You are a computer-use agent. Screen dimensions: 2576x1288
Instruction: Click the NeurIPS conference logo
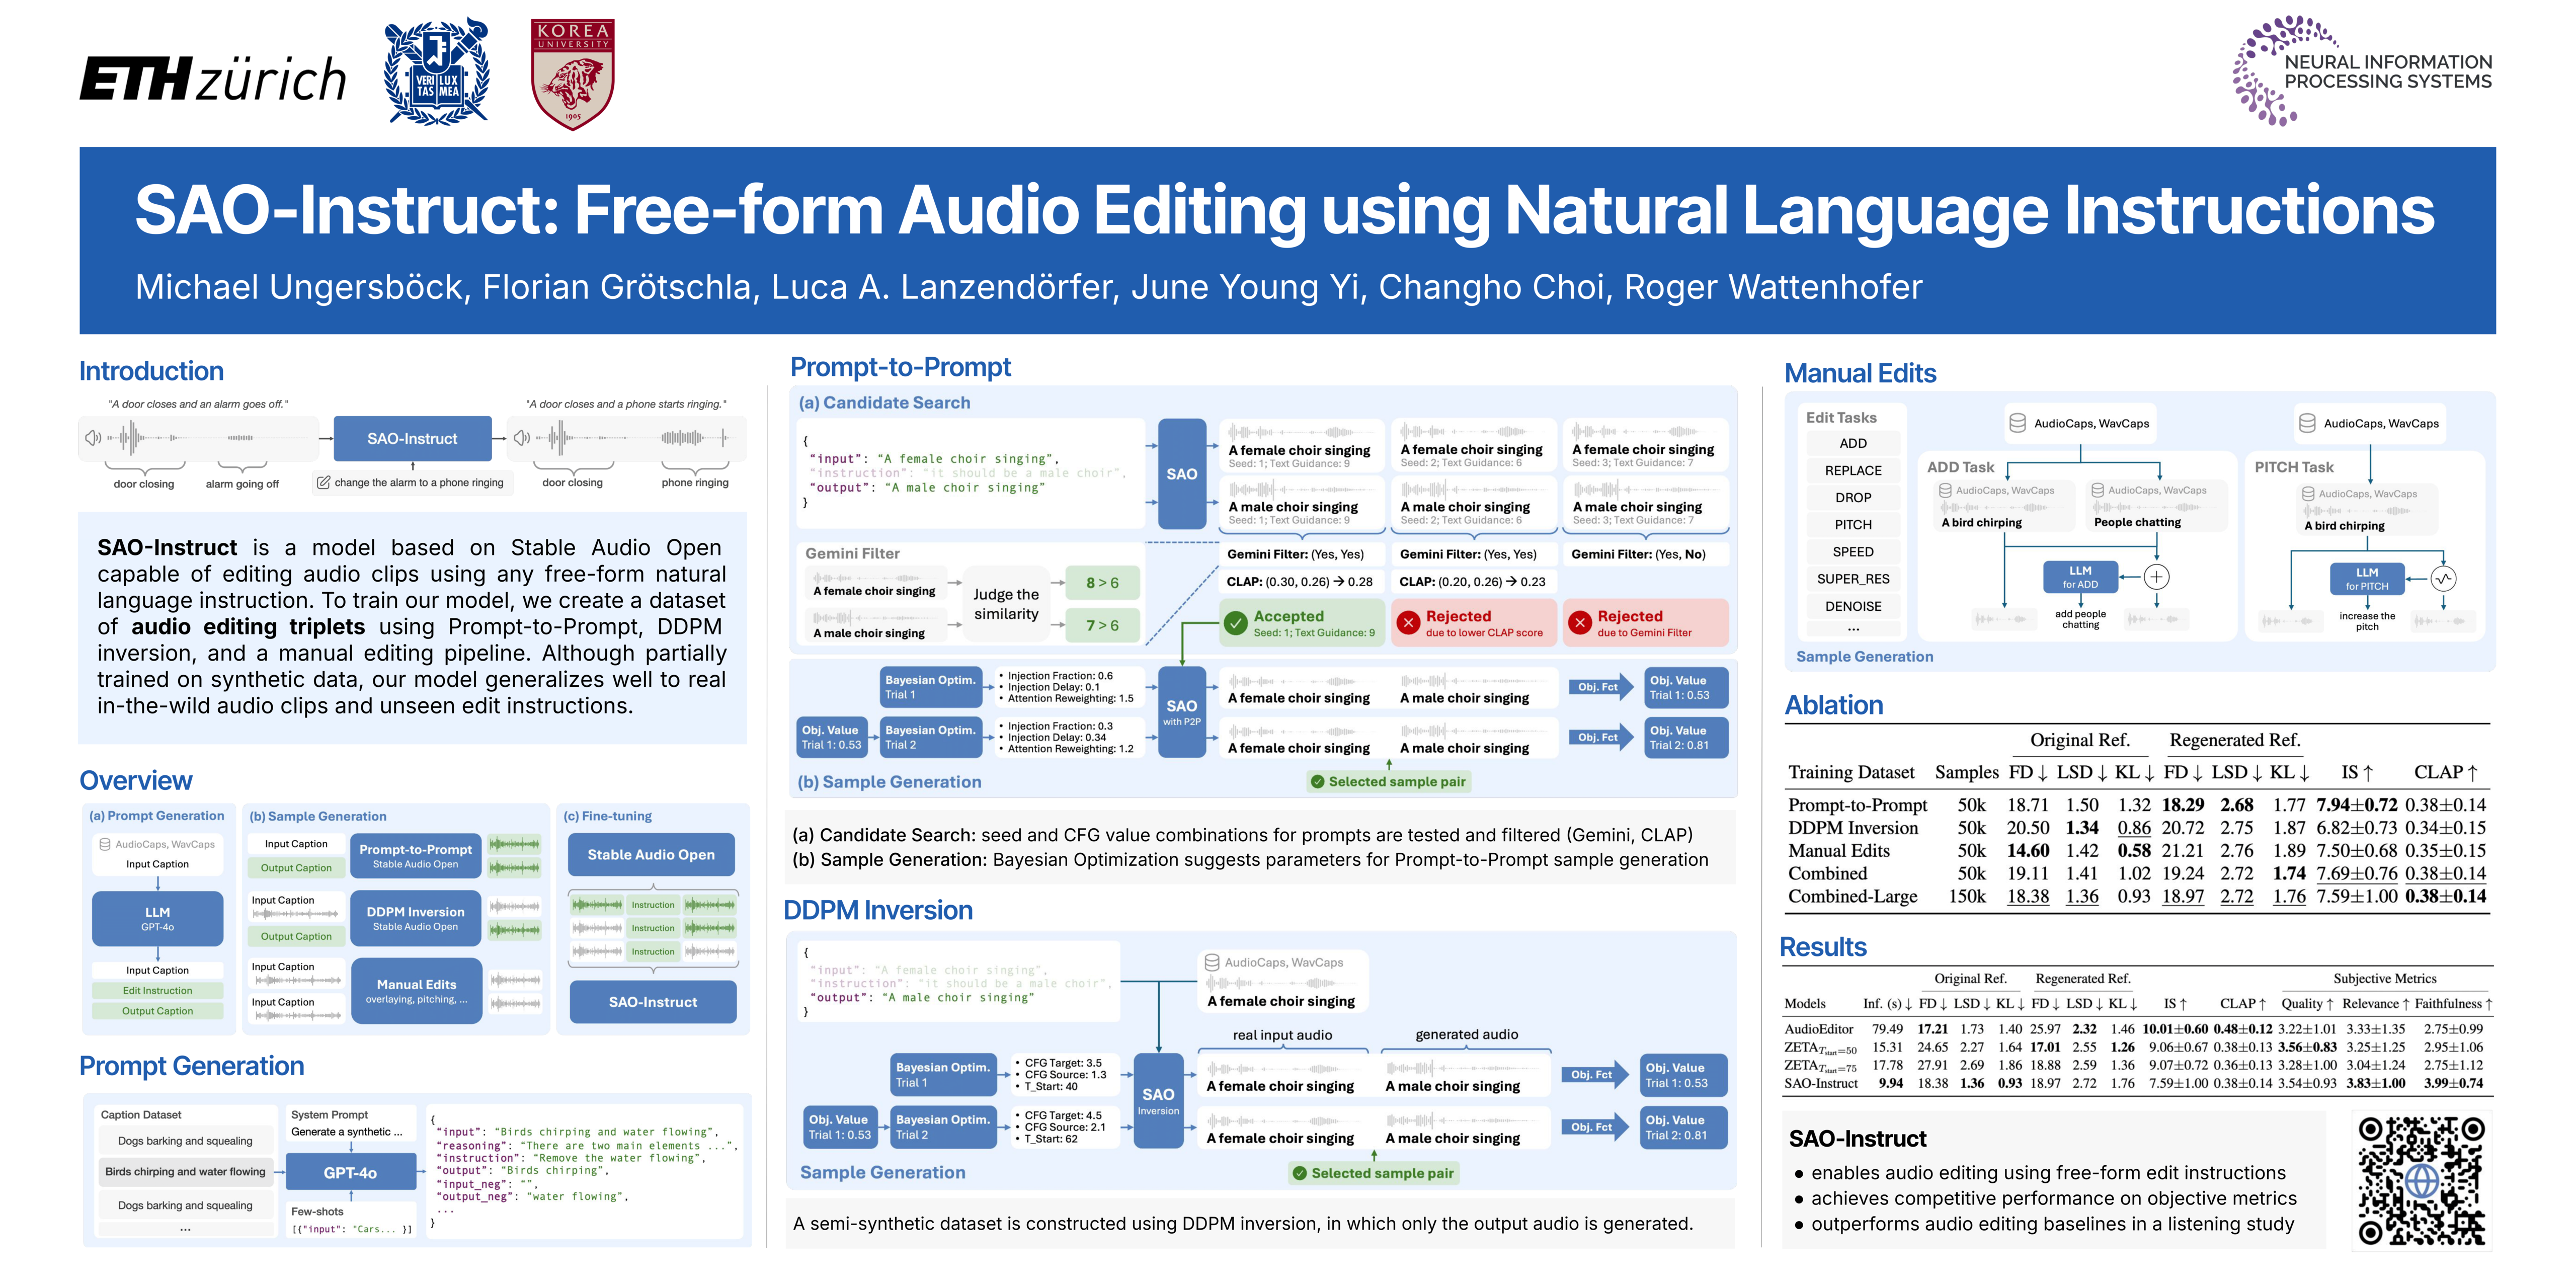pos(2362,71)
